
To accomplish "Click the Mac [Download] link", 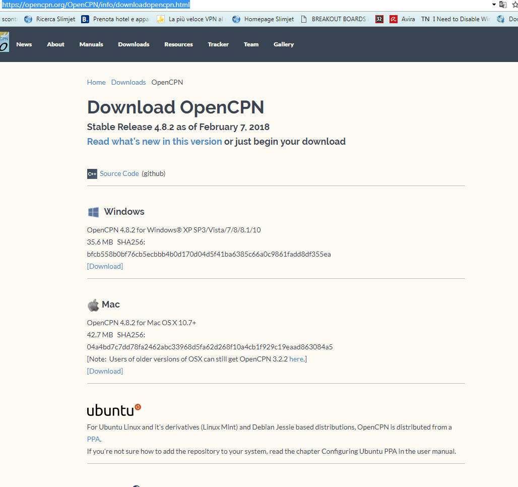I will (x=105, y=371).
